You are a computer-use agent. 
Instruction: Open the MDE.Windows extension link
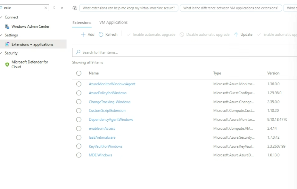click(100, 155)
